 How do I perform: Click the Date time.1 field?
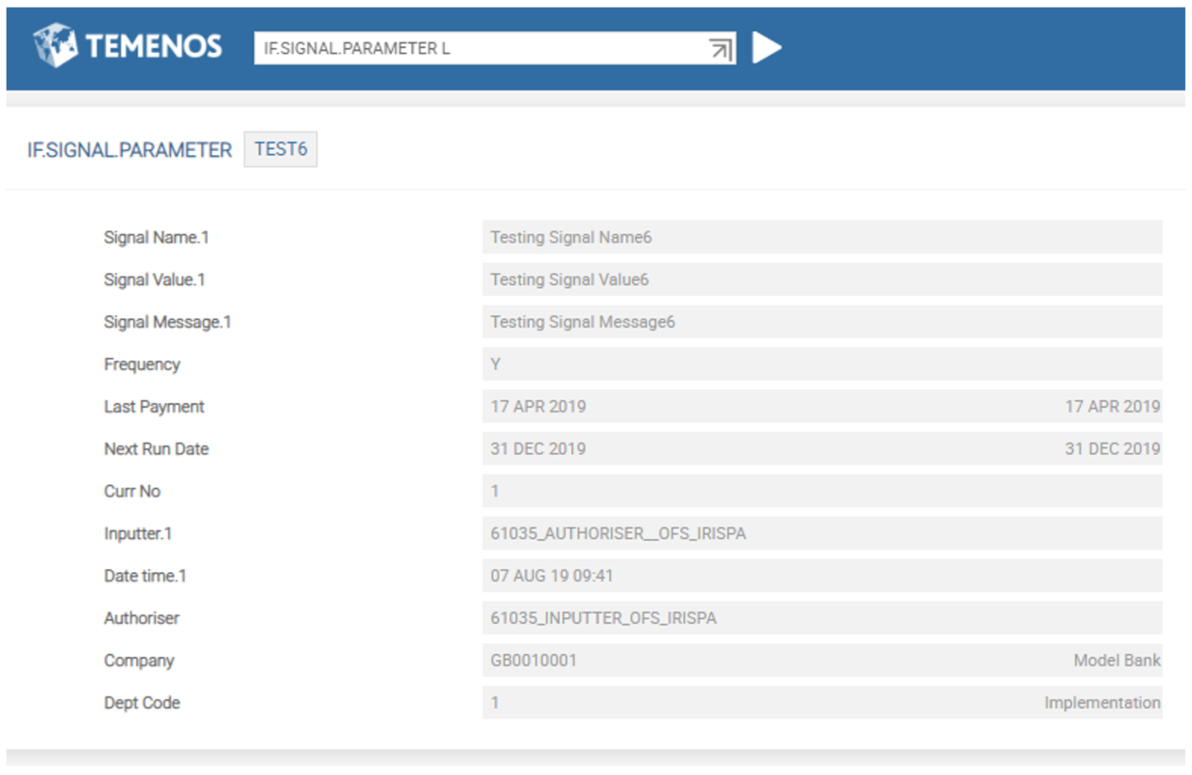[820, 576]
